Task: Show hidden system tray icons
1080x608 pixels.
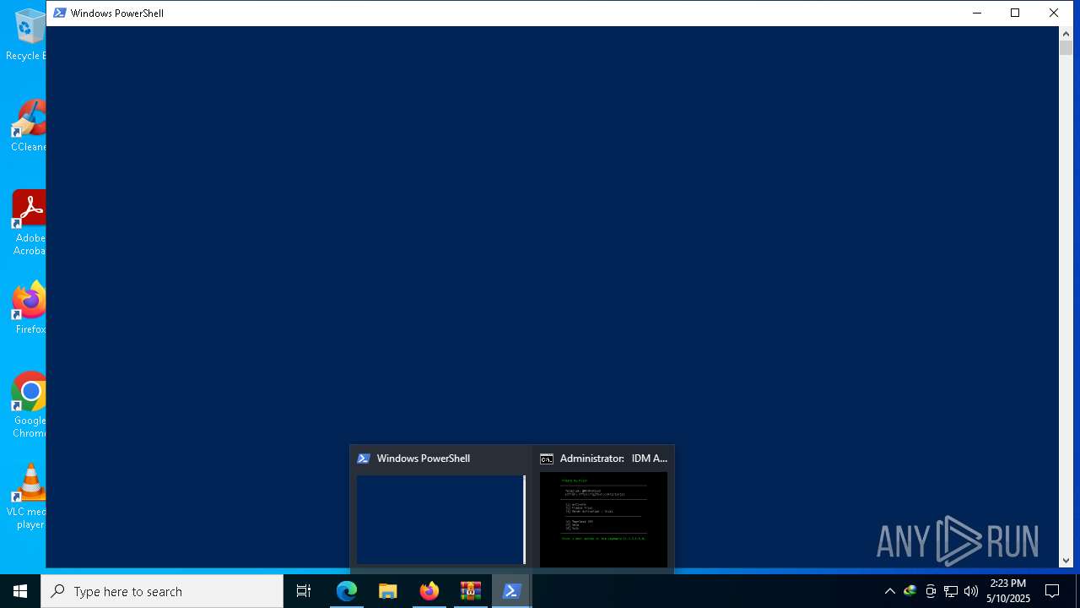Action: tap(889, 591)
